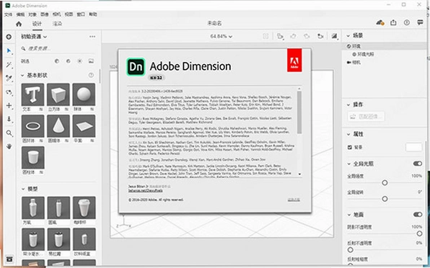Open the Home screen icon

[x=19, y=24]
